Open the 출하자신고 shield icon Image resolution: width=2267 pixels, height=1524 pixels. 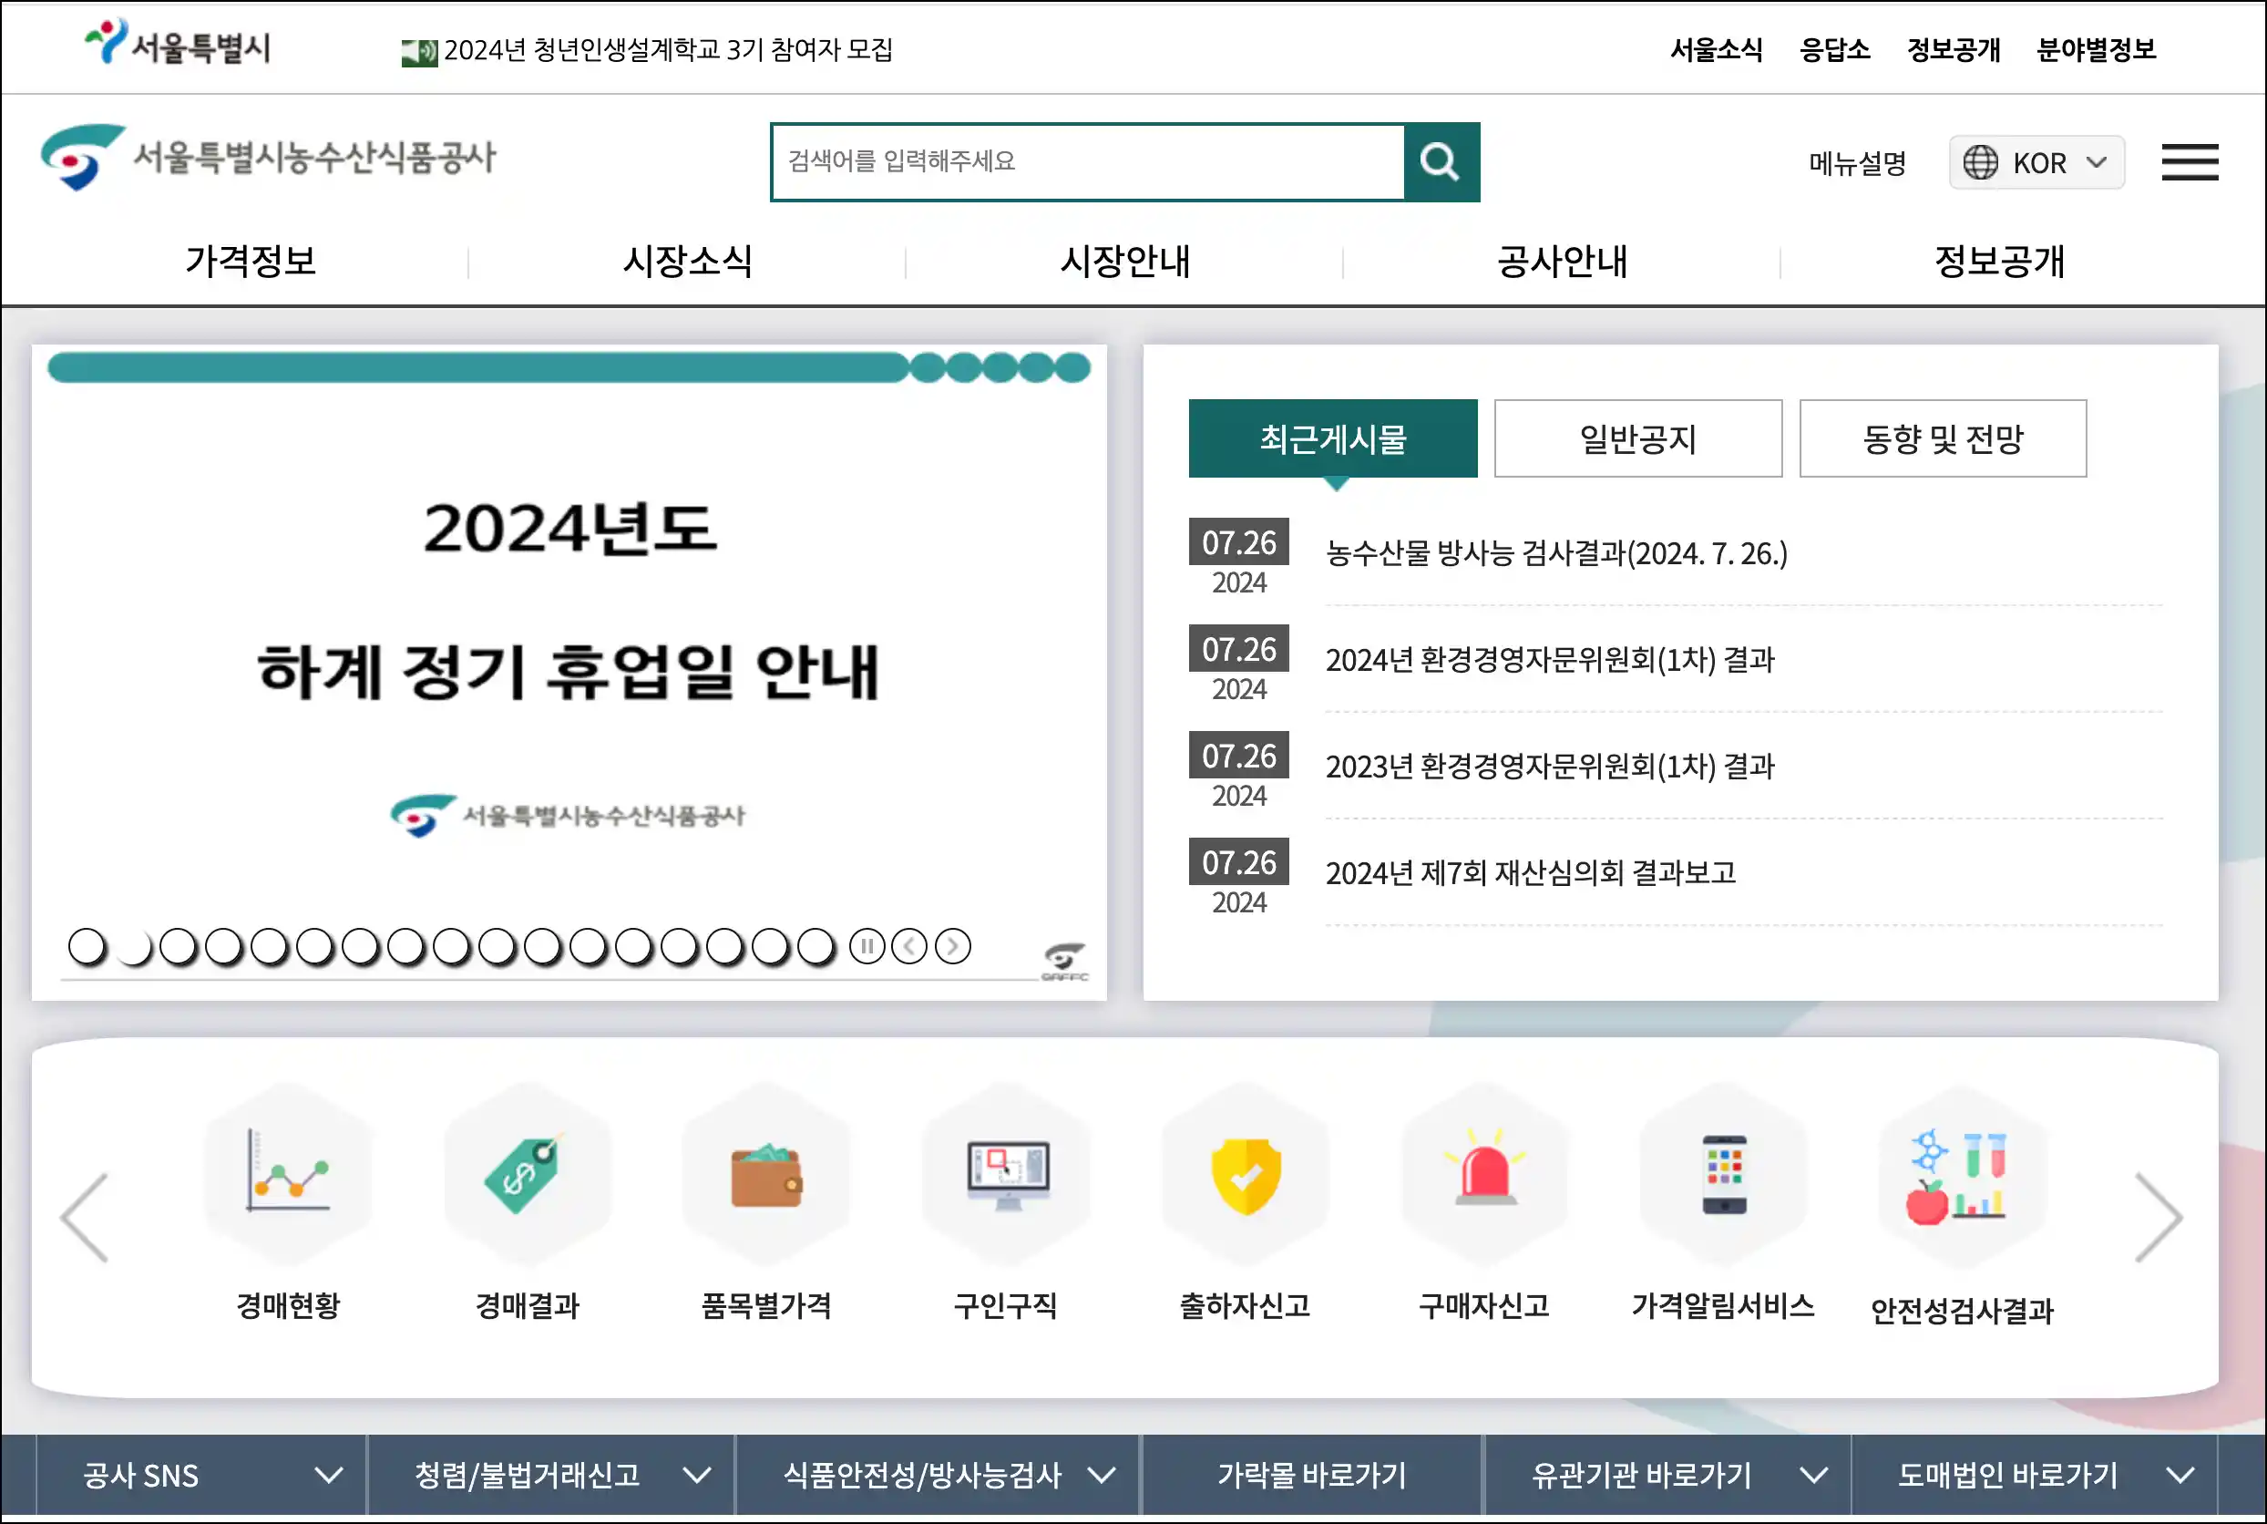(x=1245, y=1174)
